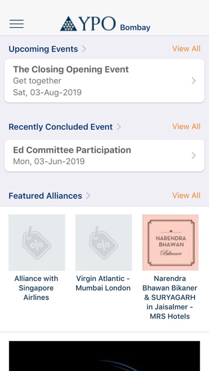Viewport: 209px width, 371px height.
Task: View All upcoming events
Action: pos(186,49)
